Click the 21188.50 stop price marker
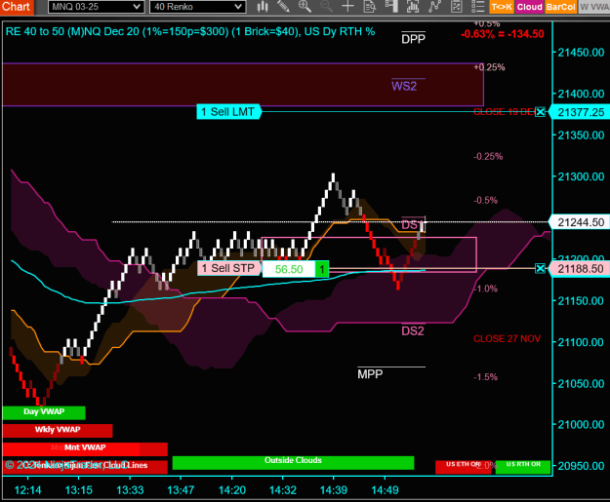Viewport: 610px width, 502px height. [580, 268]
